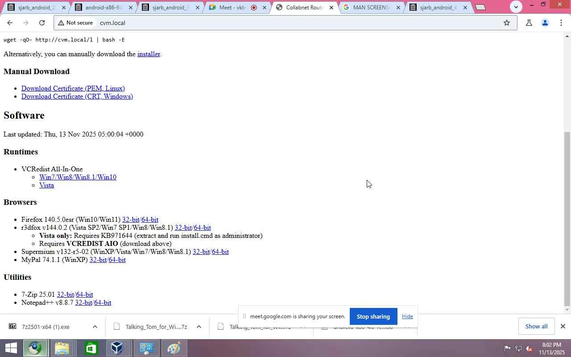
Task: Open Chrome Labs flask icon
Action: [529, 23]
